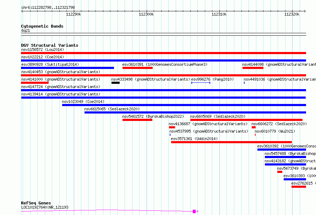Click the esv3610393 blue variant bar
Image resolution: width=316 pixels, height=215 pixels.
tap(295, 179)
